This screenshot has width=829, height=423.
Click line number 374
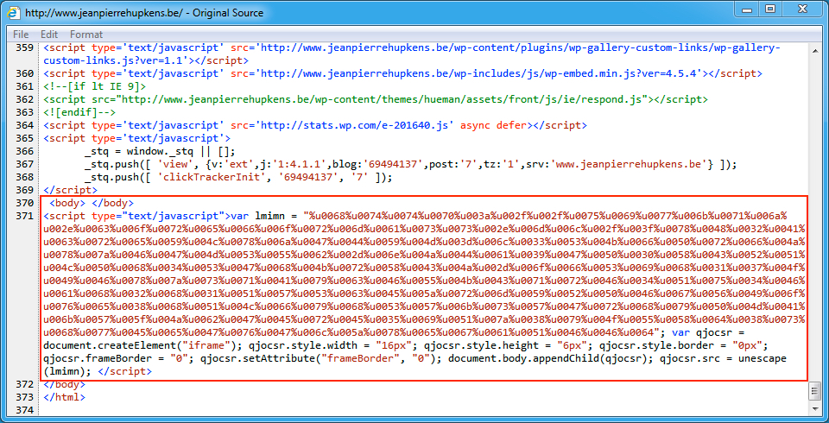pos(24,410)
